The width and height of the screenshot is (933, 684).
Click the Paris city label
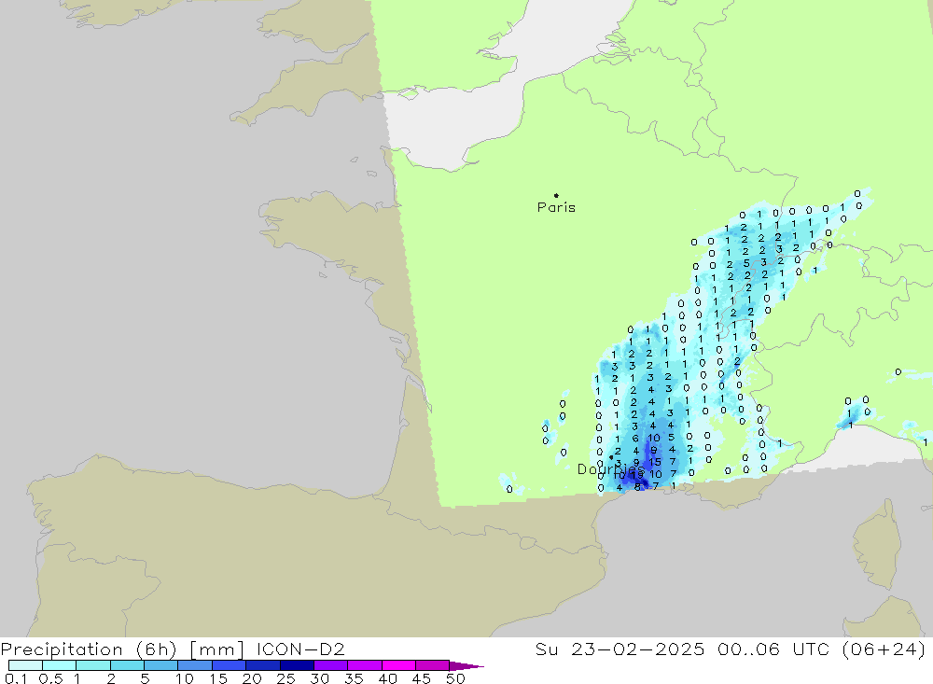(x=556, y=207)
